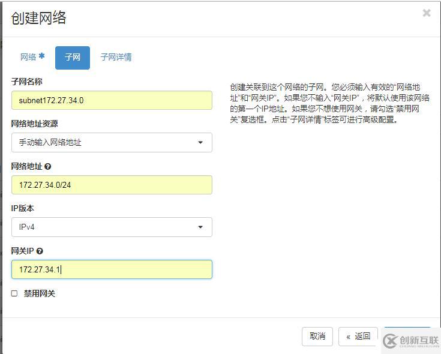Click the 禁用网关 label text
The width and height of the screenshot is (441, 354).
click(40, 293)
